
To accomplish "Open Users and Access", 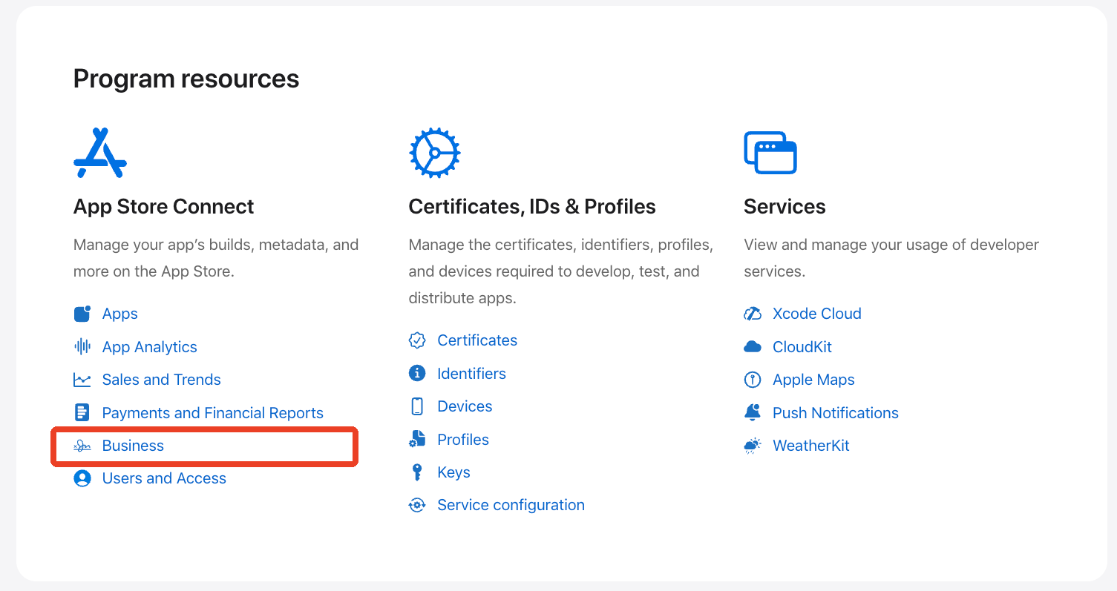I will click(164, 478).
